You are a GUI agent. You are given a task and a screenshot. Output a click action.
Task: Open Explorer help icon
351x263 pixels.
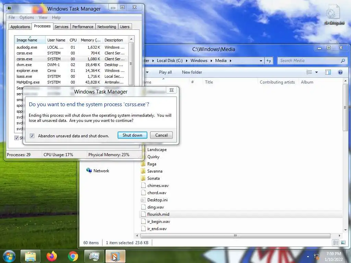click(340, 72)
